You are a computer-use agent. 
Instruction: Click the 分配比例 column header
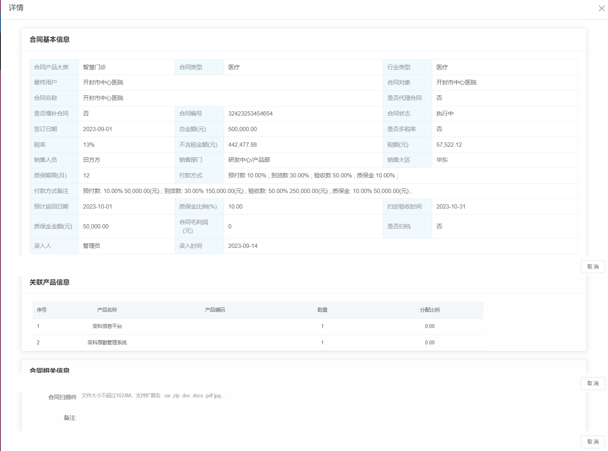point(429,310)
